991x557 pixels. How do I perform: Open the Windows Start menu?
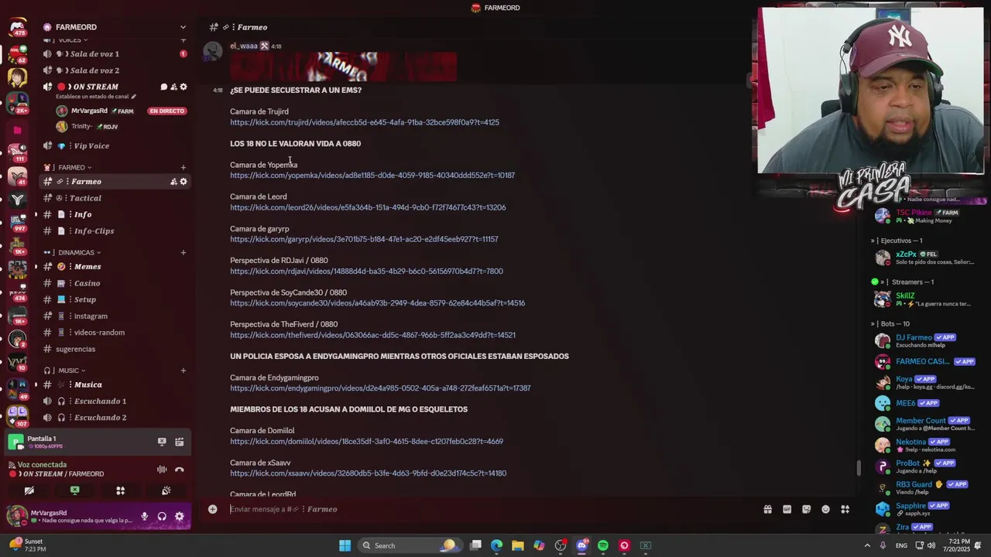[345, 545]
